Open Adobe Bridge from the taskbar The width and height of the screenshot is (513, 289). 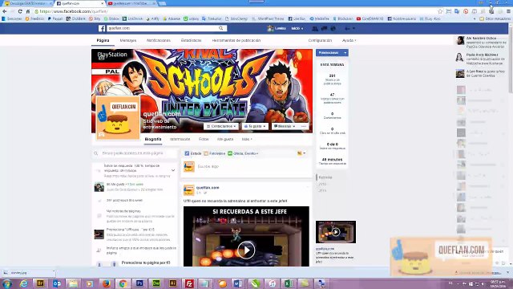(x=40, y=283)
